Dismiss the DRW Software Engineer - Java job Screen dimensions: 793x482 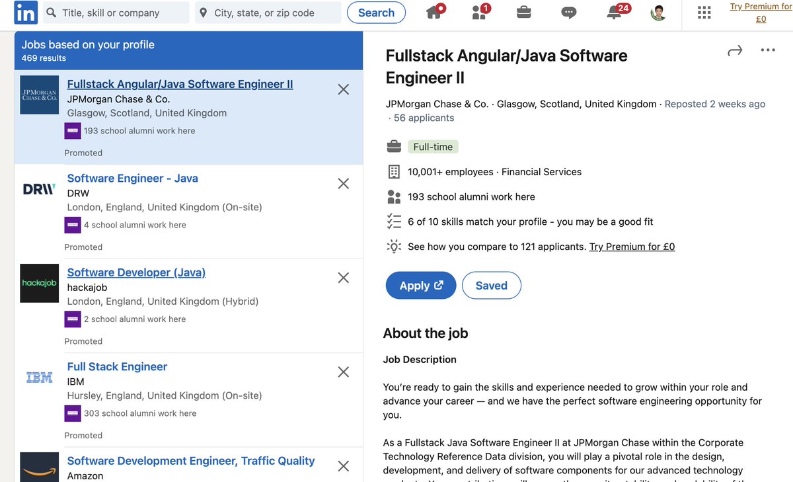click(344, 184)
